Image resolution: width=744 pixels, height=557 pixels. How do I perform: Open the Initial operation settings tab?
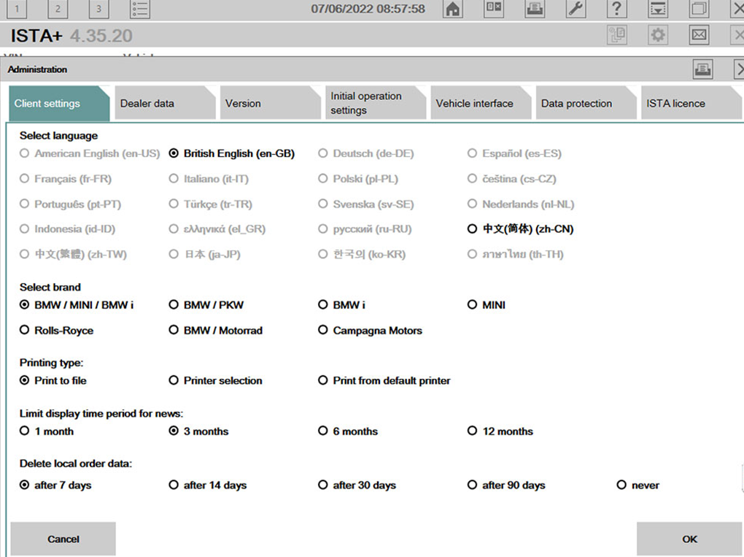(376, 103)
